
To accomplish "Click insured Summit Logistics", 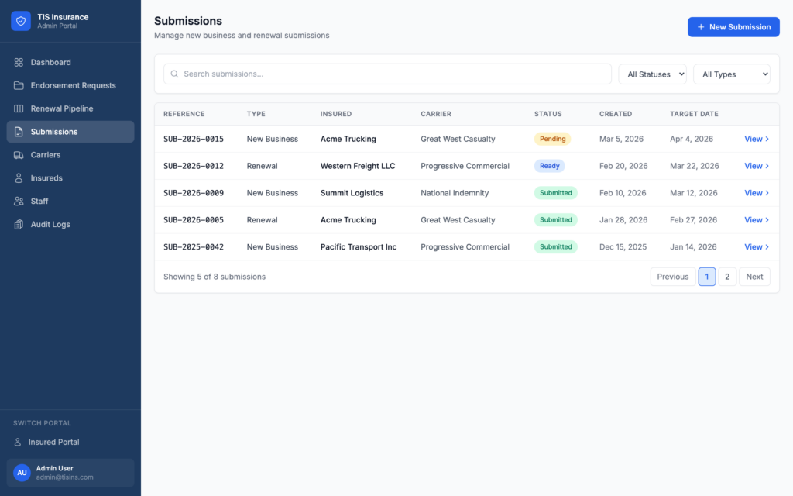I will pyautogui.click(x=352, y=193).
